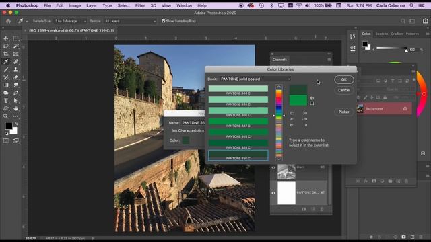
Task: Click the Quick Mask mode icon
Action: tap(6, 140)
